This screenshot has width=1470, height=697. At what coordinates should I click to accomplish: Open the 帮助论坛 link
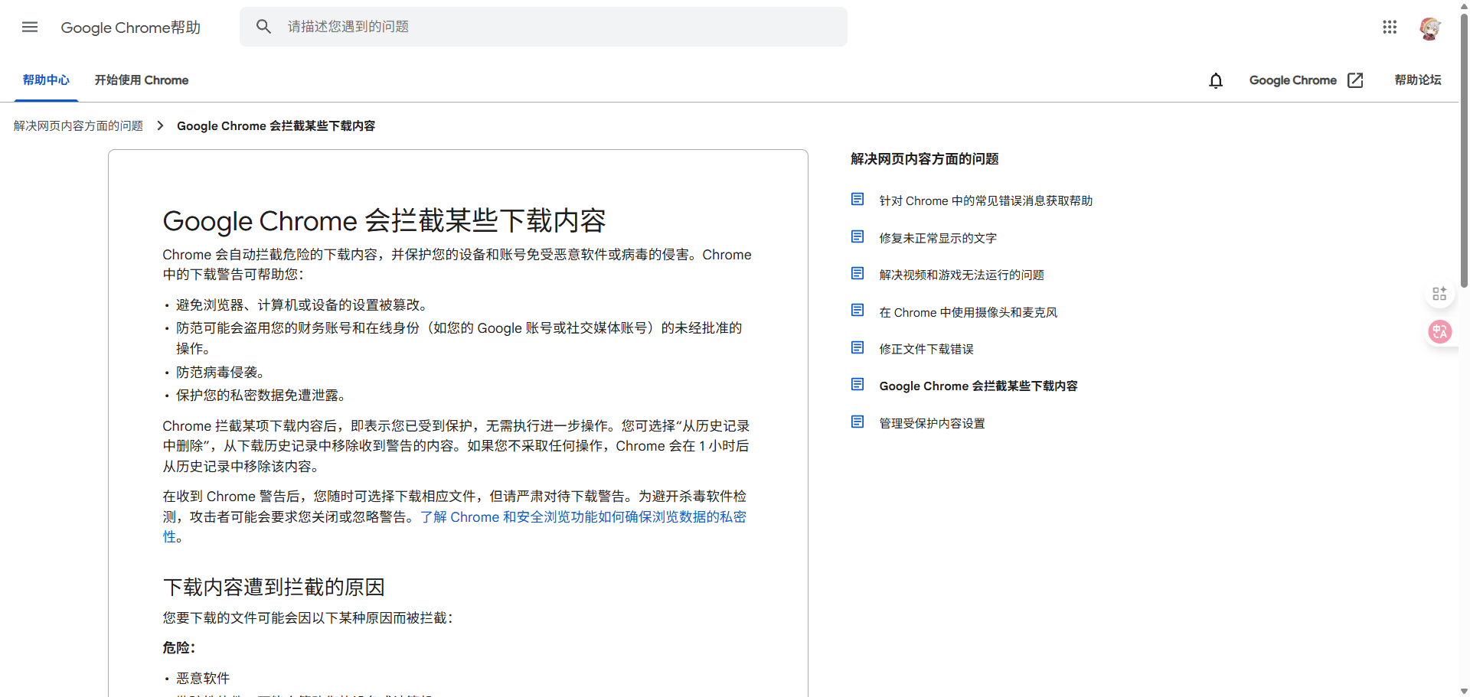coord(1418,80)
